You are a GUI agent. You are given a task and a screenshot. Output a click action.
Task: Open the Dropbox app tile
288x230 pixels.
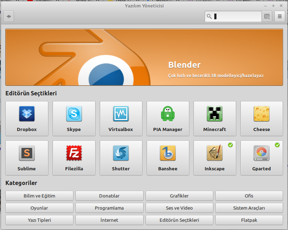point(27,119)
